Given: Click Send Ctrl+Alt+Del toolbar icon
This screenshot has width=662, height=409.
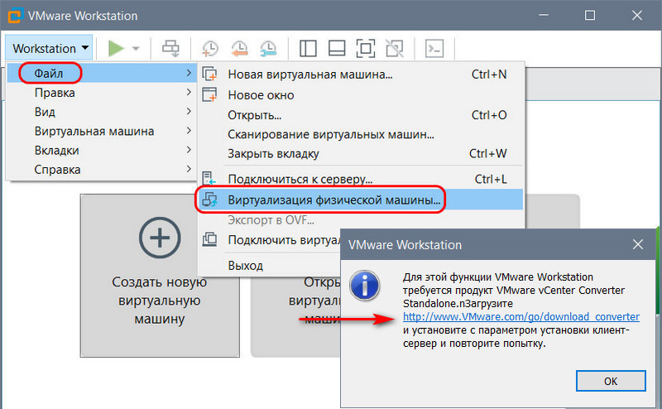Looking at the screenshot, I should coord(171,48).
